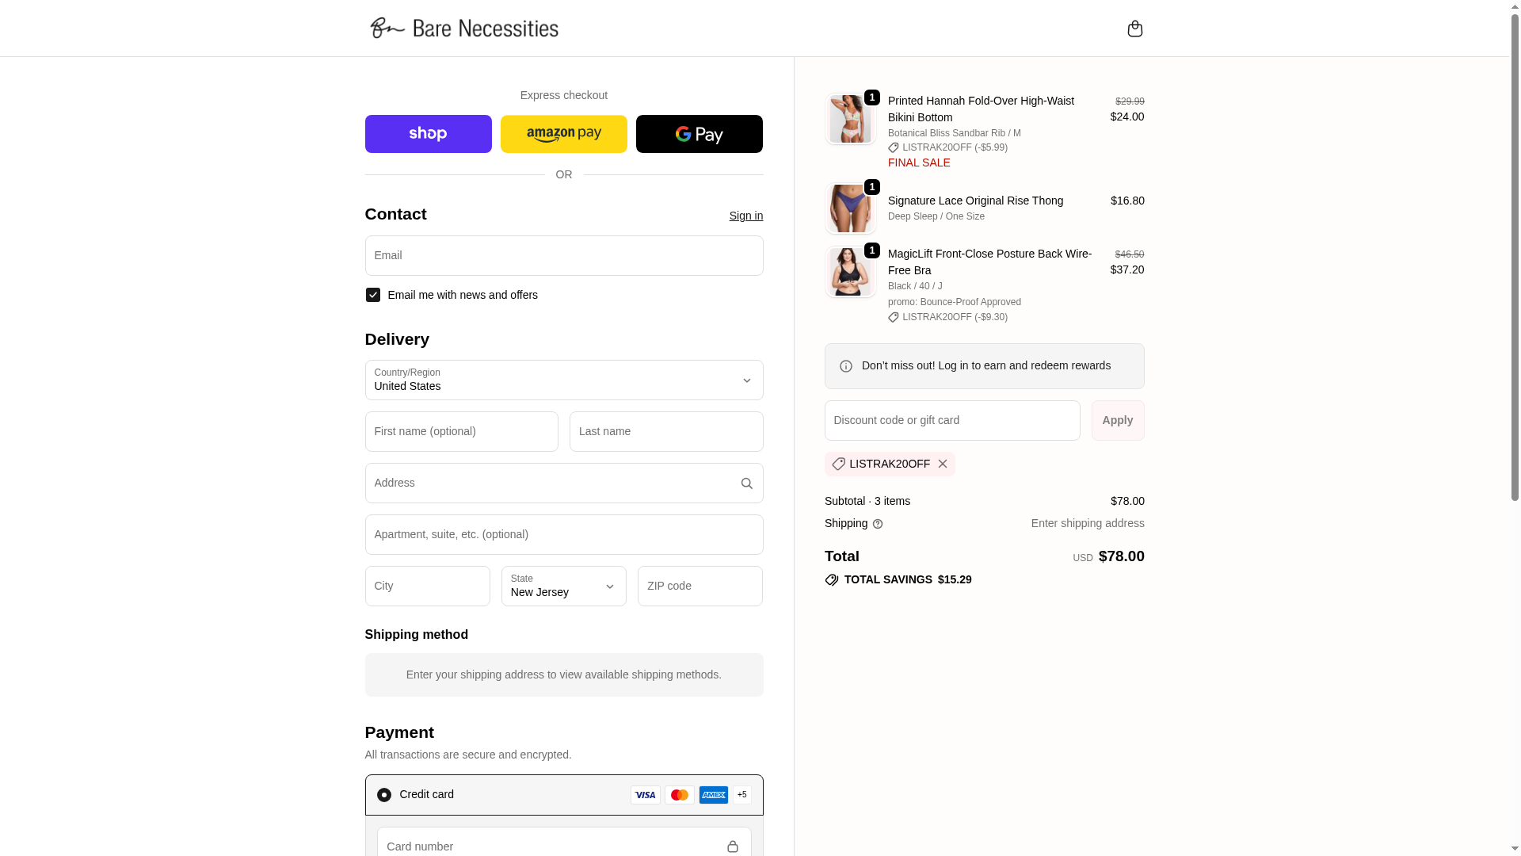Open the Country/Region dropdown
This screenshot has height=856, width=1521.
(563, 380)
